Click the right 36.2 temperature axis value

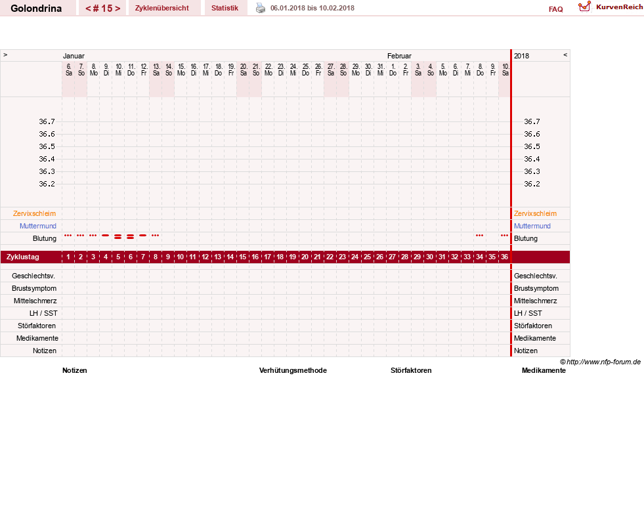point(532,184)
